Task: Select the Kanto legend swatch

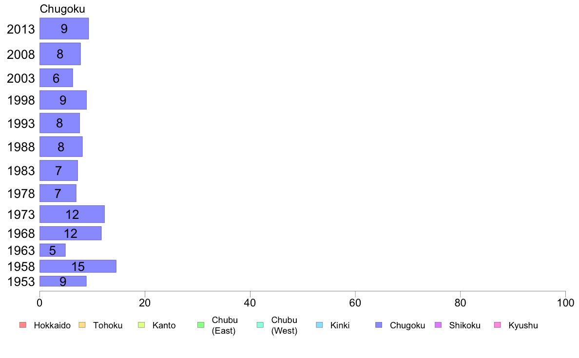Action: [x=141, y=325]
